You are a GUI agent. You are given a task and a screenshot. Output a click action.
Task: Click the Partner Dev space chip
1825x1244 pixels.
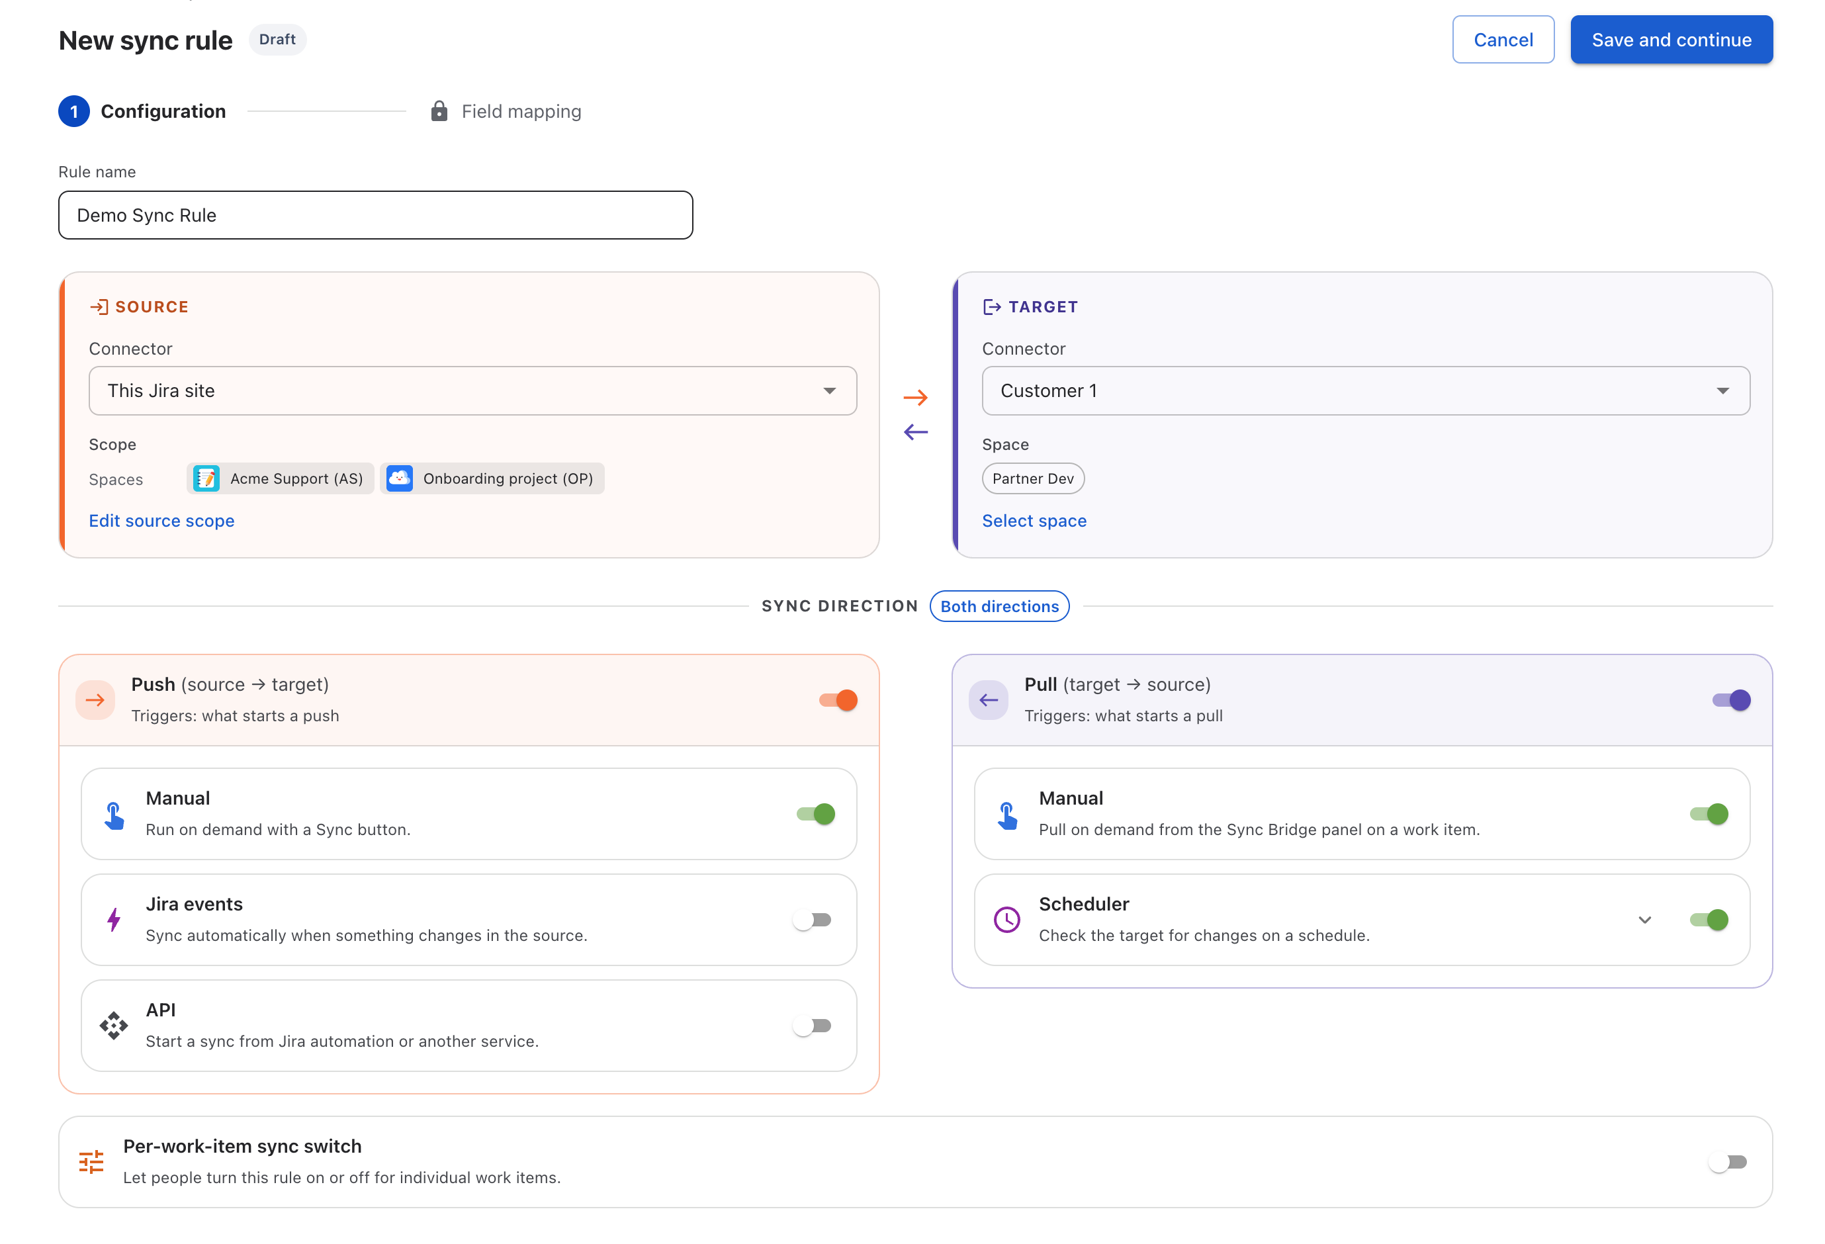click(x=1033, y=478)
